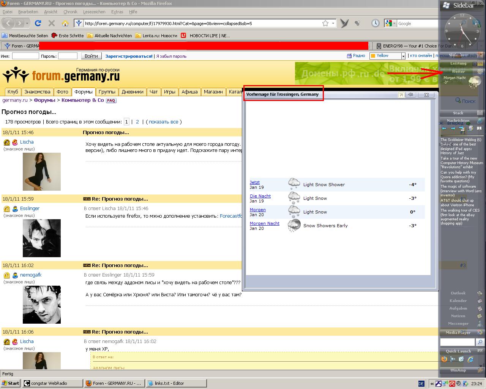Click the Войти login button

click(x=91, y=56)
